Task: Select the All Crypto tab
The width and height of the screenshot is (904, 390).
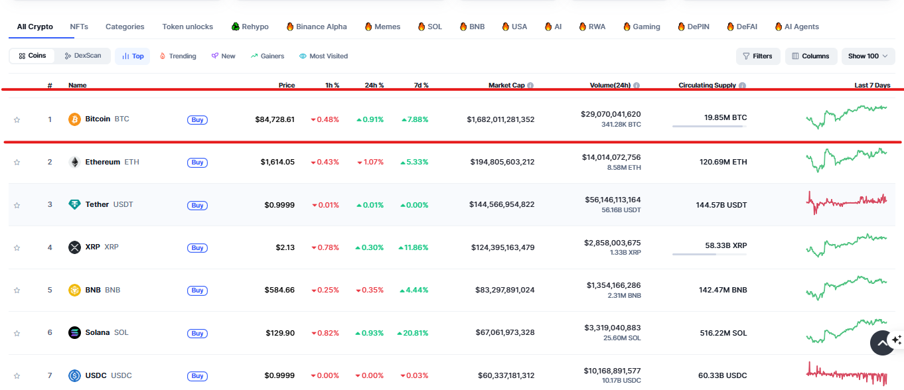Action: tap(35, 27)
